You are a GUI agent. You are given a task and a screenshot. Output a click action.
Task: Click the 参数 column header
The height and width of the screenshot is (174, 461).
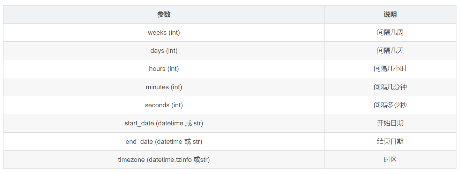pyautogui.click(x=164, y=15)
